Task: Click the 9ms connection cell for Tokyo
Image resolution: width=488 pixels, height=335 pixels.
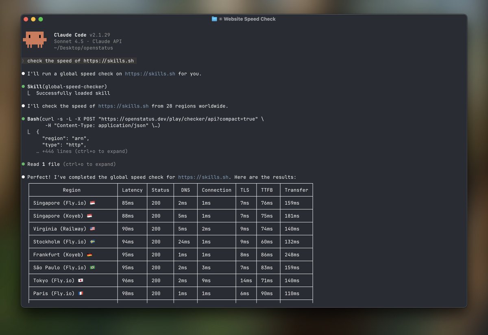Action: click(206, 281)
